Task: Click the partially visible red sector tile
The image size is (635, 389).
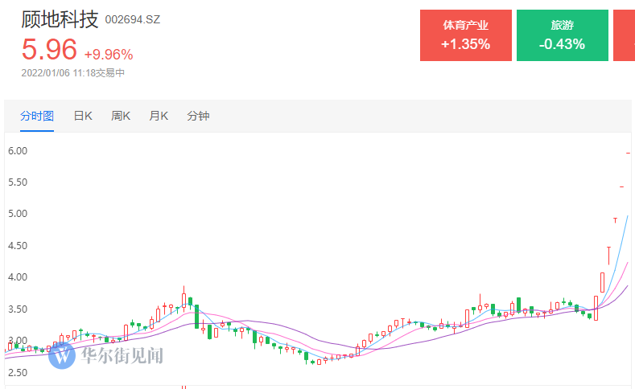Action: click(624, 35)
